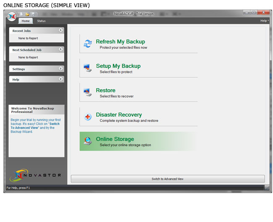The width and height of the screenshot is (273, 222).
Task: Click the open folder icon in quick toolbar
Action: 27,14
